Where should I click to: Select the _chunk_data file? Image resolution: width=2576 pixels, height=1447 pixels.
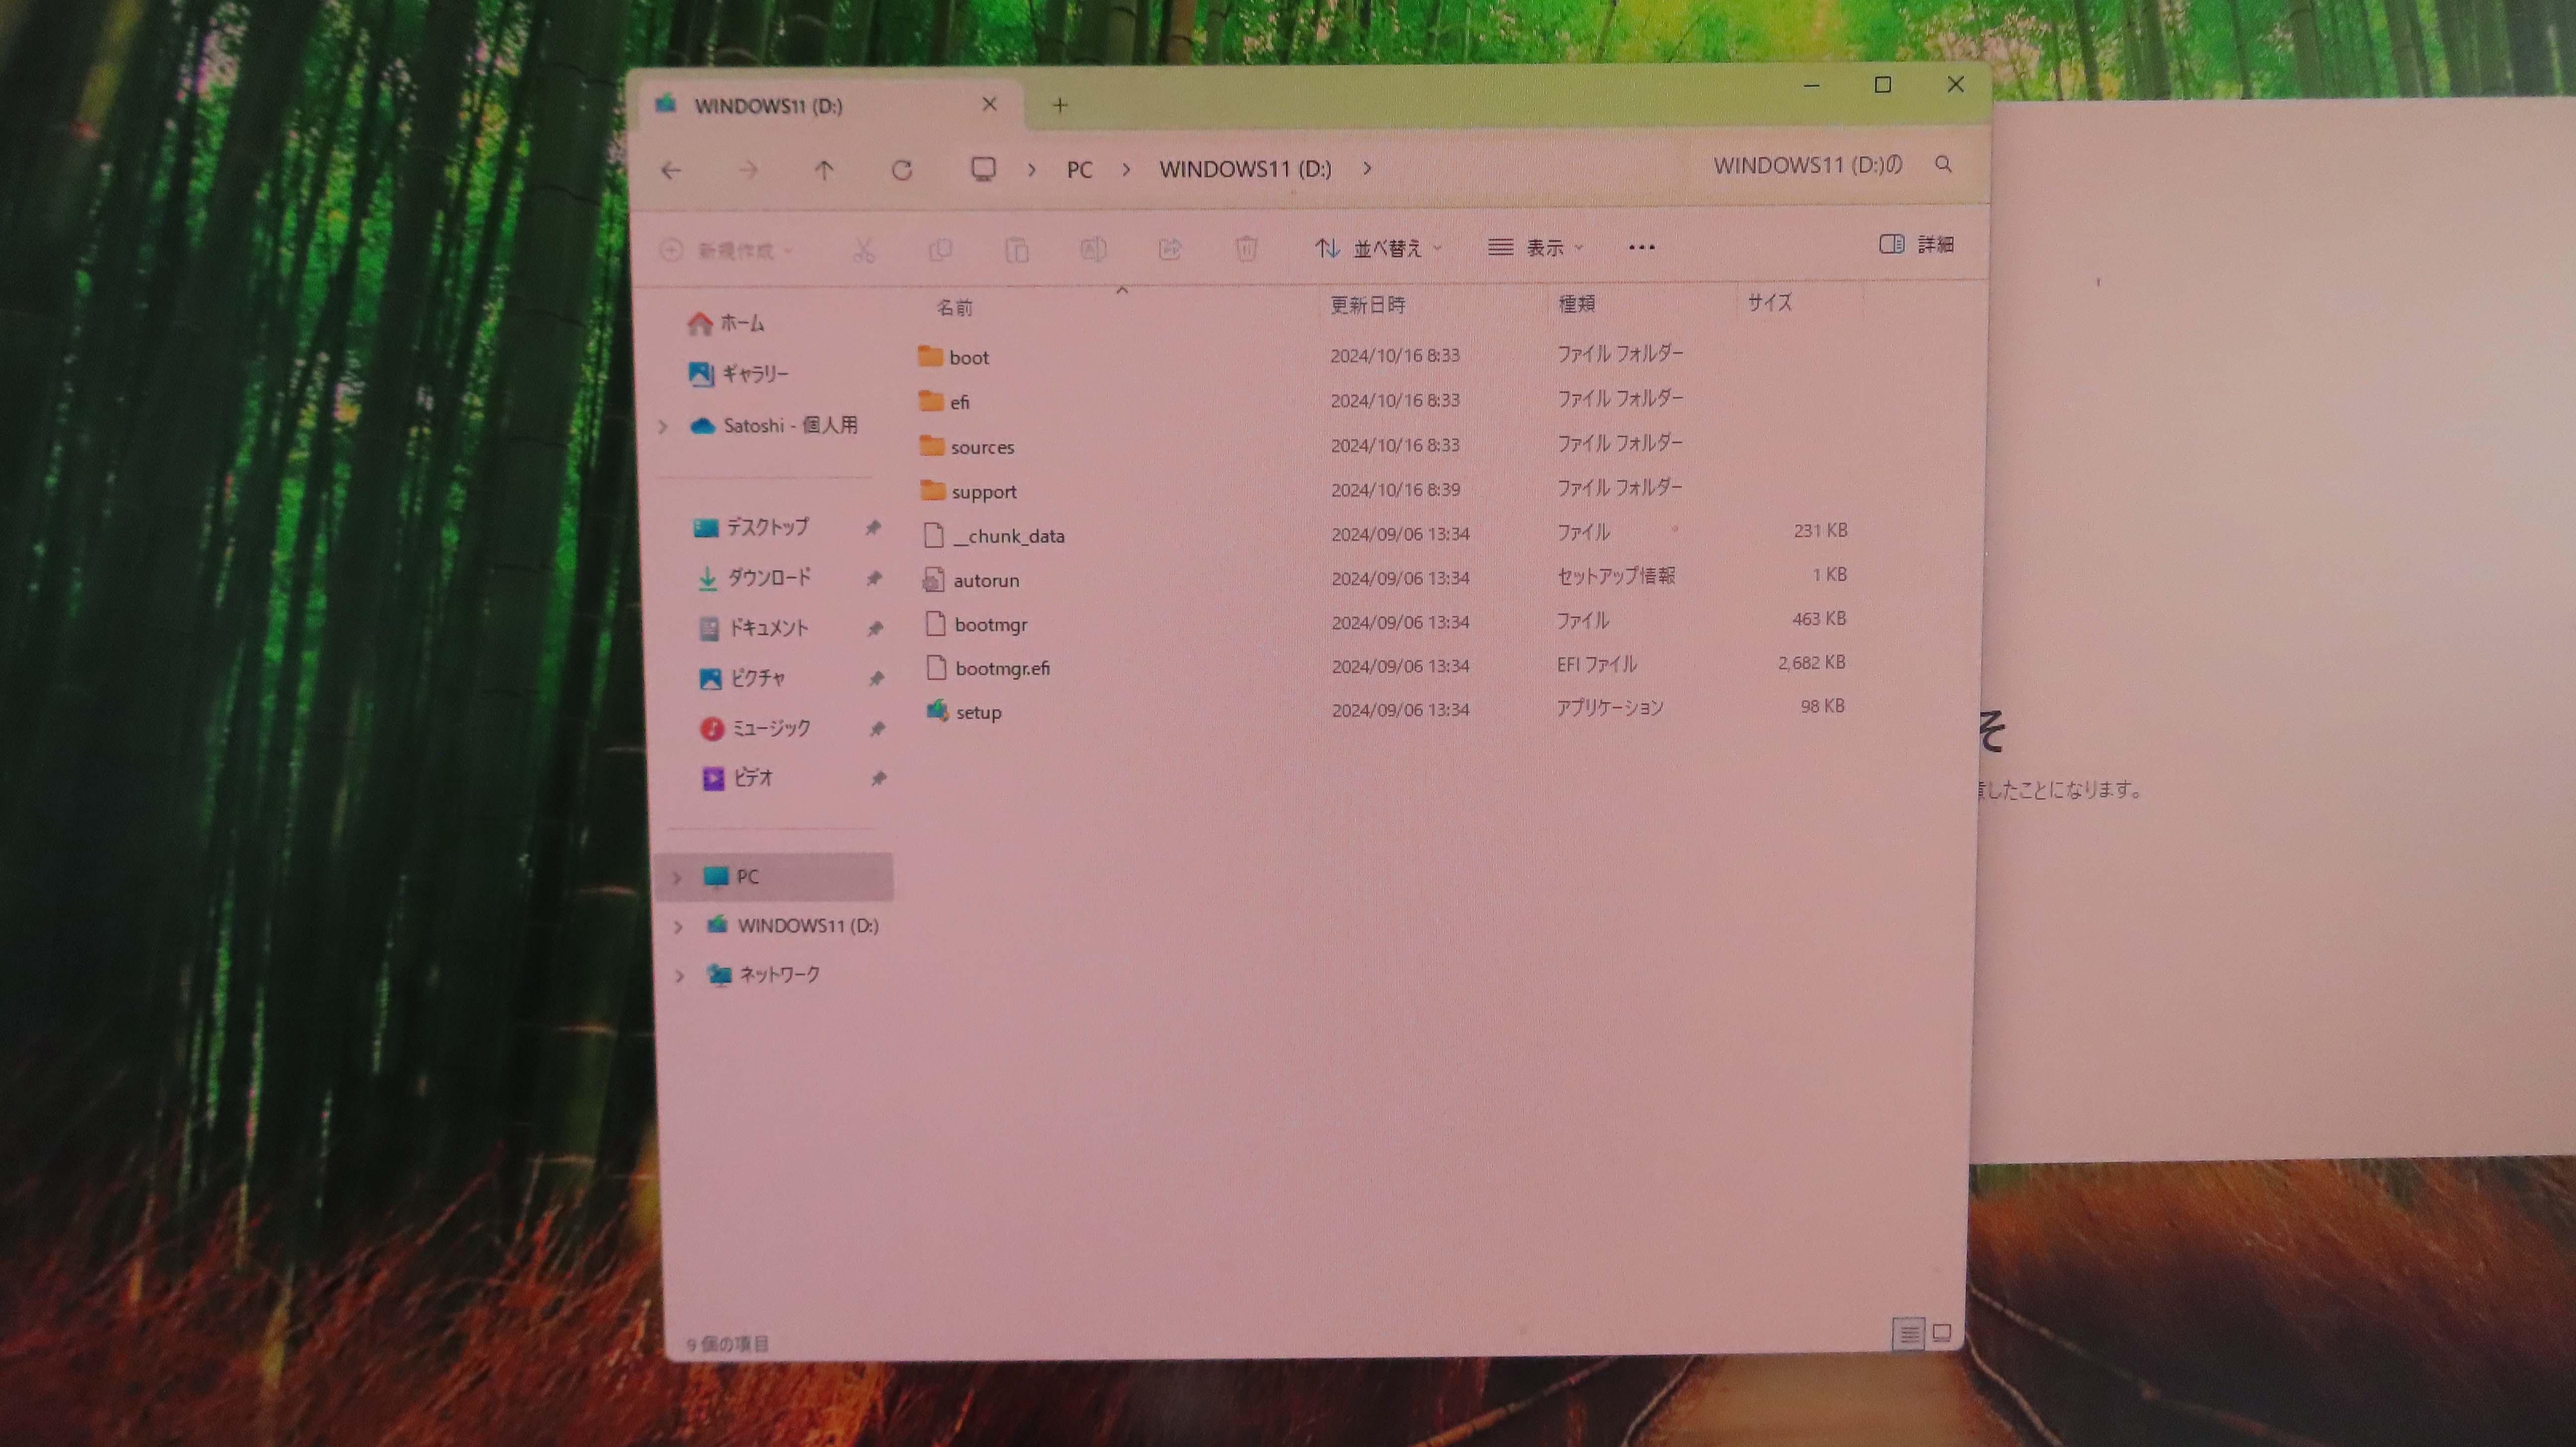click(x=994, y=536)
